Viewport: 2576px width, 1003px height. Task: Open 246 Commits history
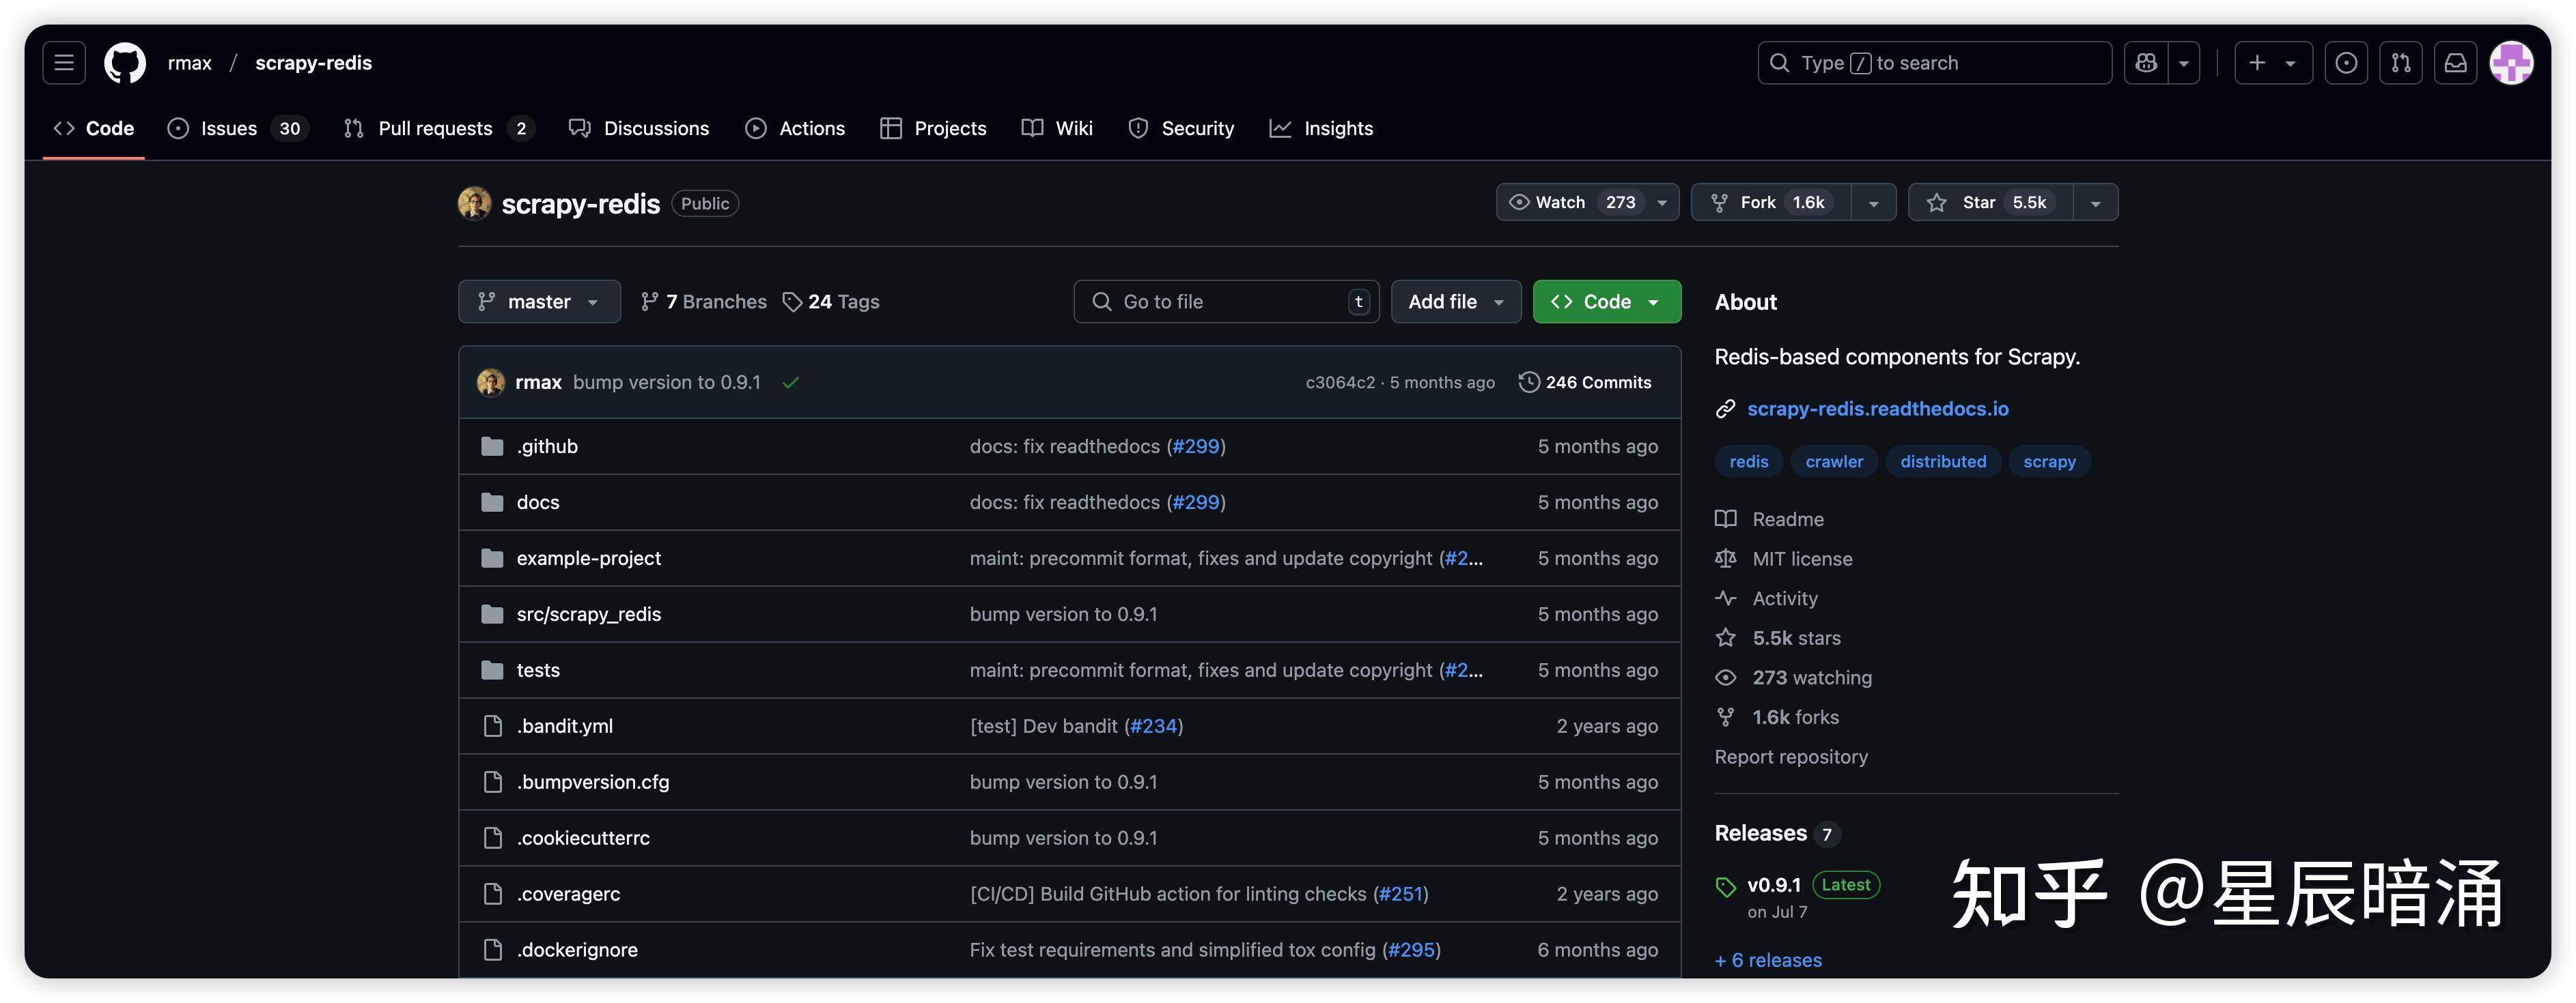point(1585,383)
